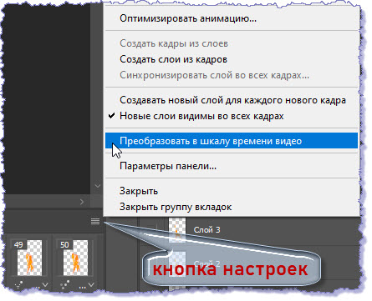Image resolution: width=372 pixels, height=301 pixels.
Task: Click disposal method icon under frame 49
Action: coord(18,285)
